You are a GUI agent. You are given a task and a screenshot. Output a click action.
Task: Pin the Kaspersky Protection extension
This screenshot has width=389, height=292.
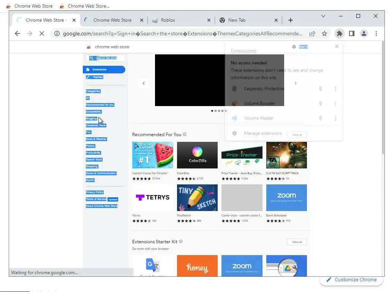pos(321,89)
